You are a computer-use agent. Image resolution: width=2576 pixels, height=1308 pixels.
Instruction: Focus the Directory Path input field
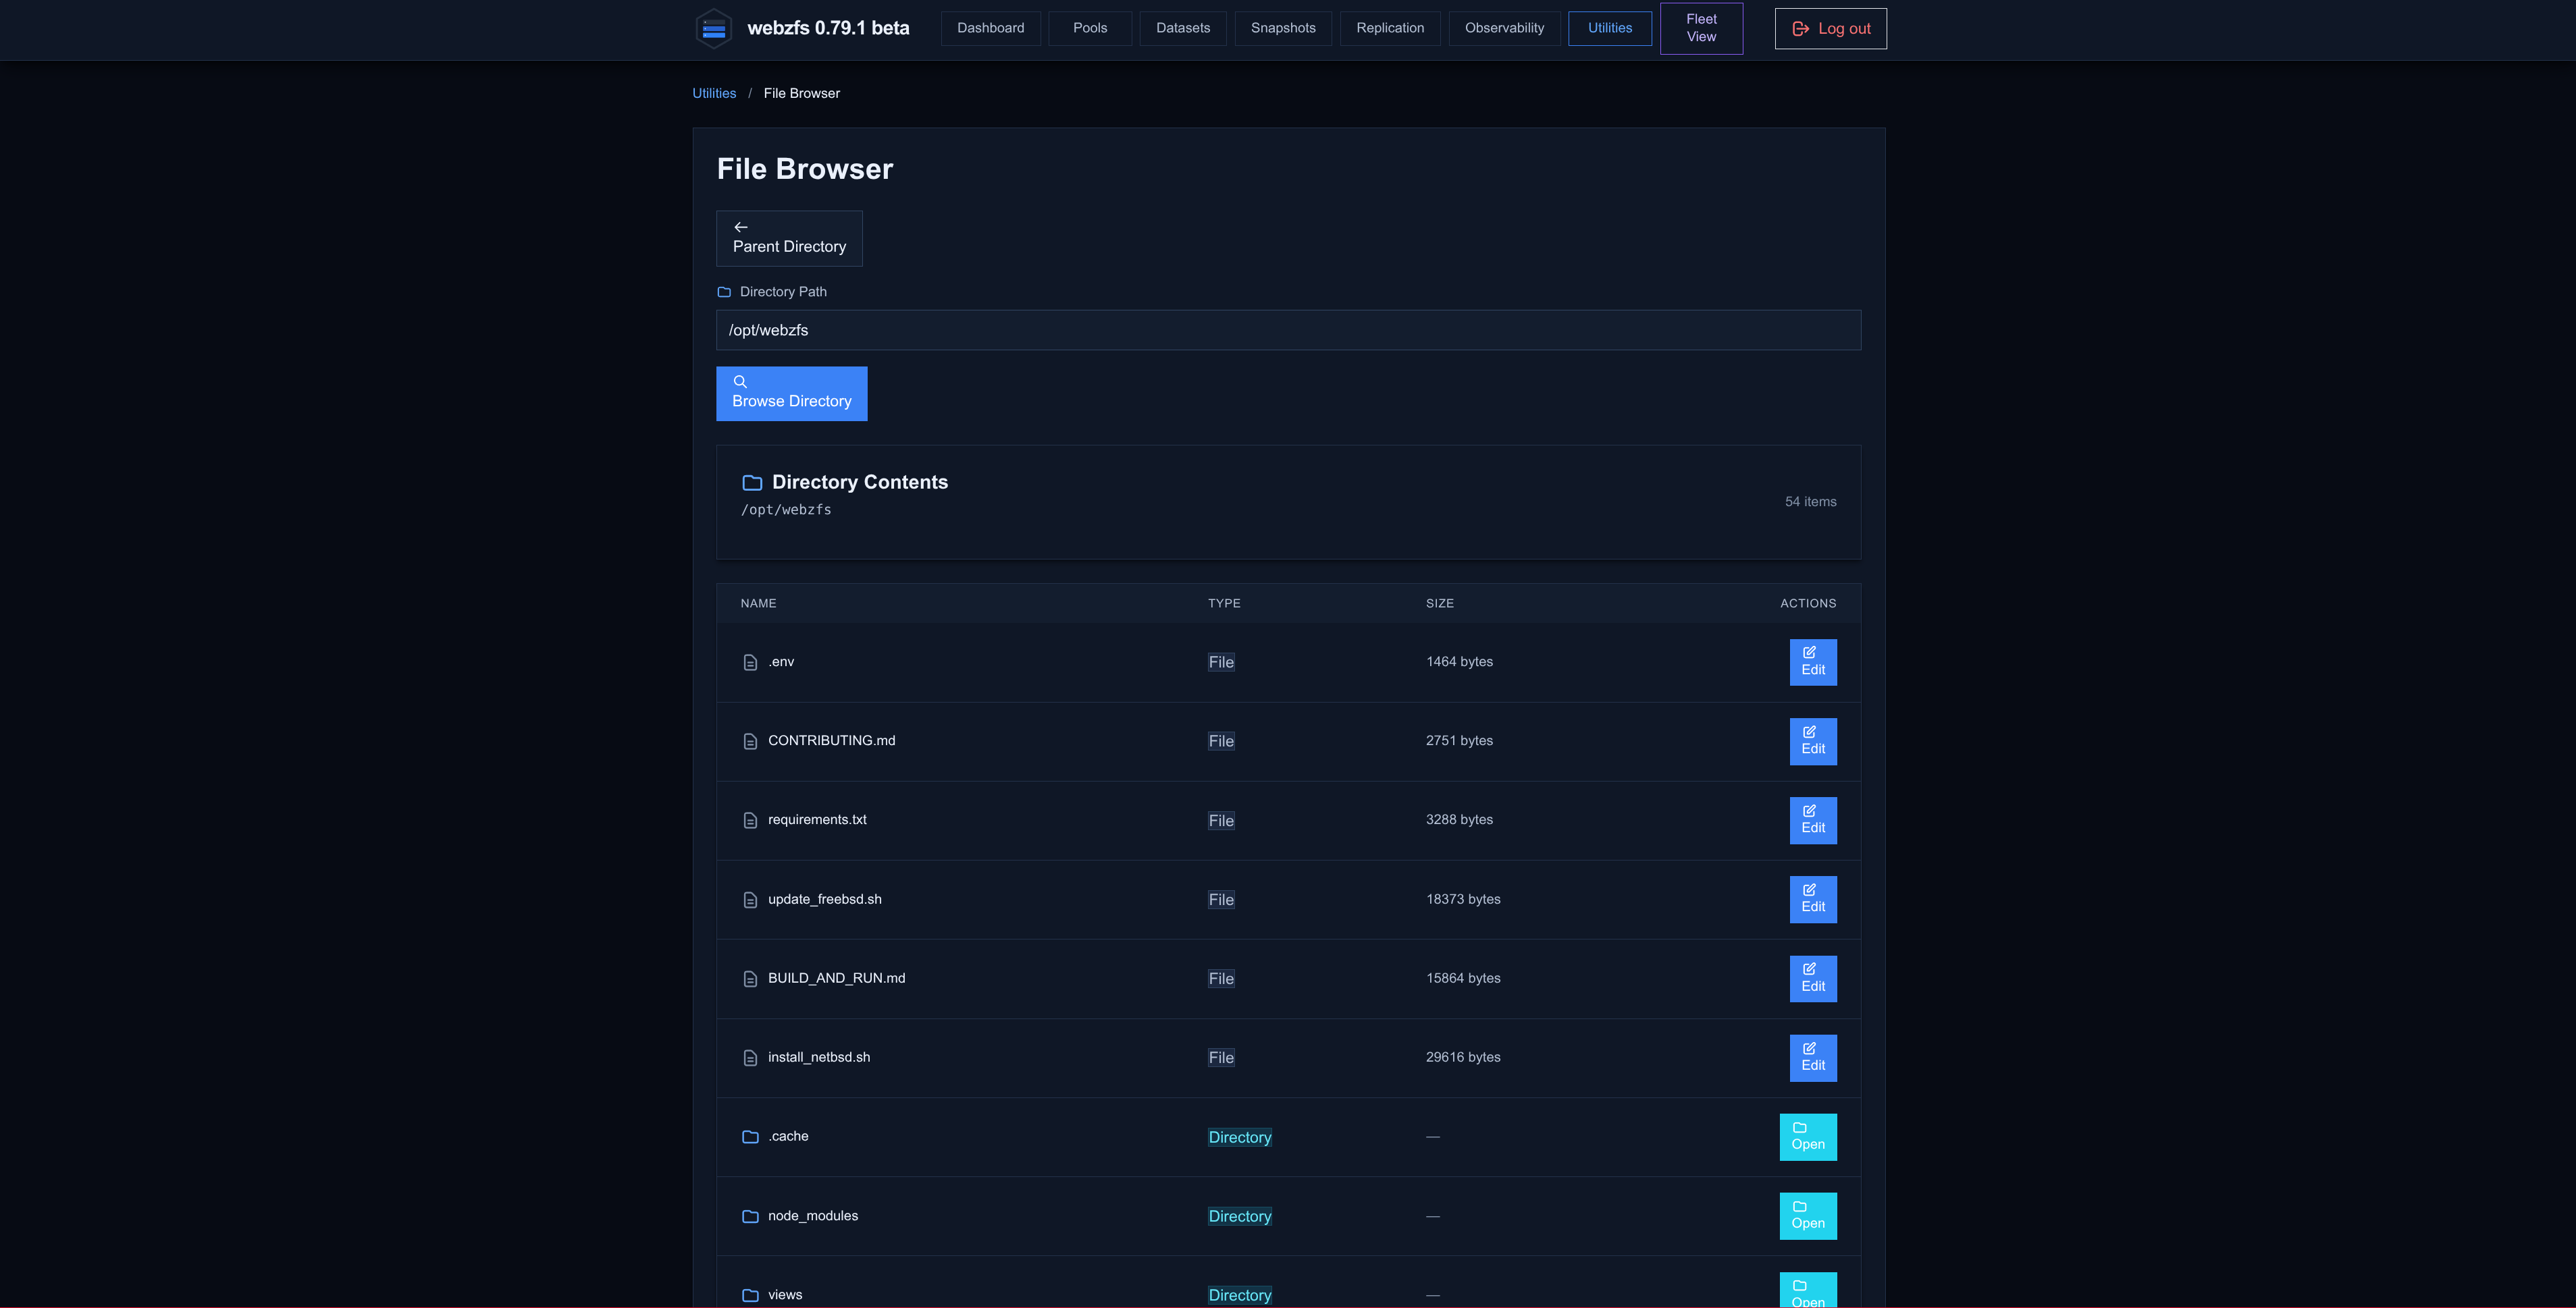click(1288, 331)
